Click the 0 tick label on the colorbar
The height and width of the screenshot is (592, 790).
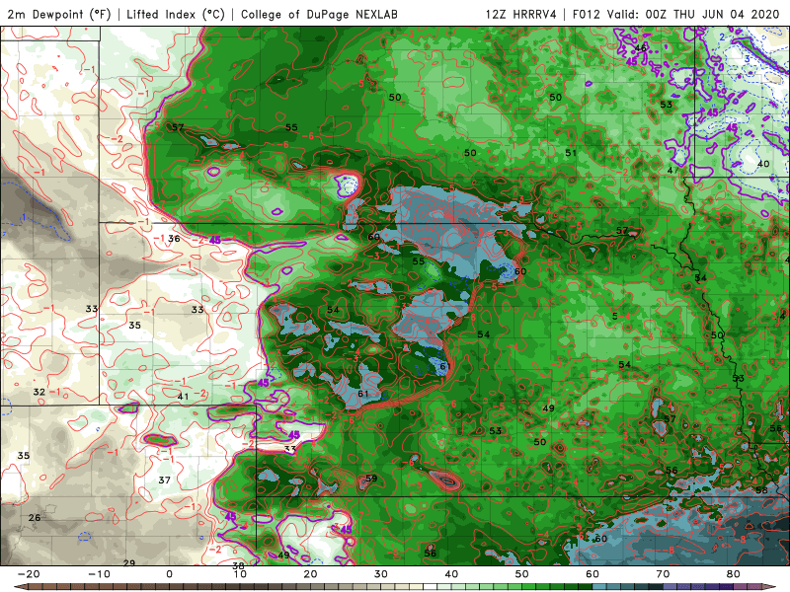[x=169, y=574]
